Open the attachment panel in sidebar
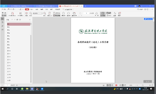 [3, 26]
